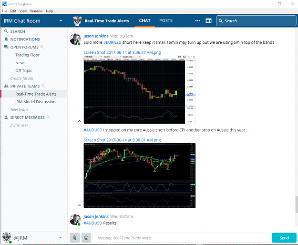
Task: Open the Help menu
Action: pos(49,11)
